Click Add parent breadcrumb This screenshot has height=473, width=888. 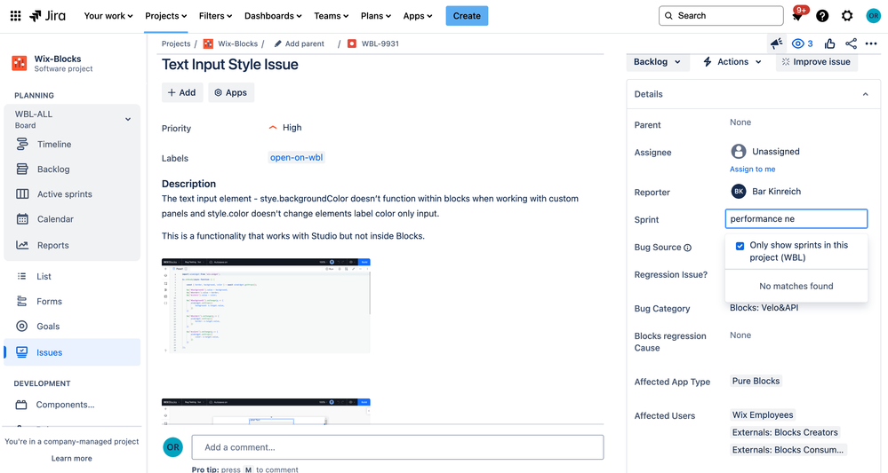tap(299, 43)
